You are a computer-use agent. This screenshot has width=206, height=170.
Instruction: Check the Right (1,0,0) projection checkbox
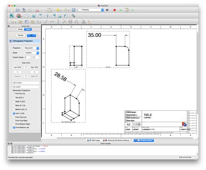(x=14, y=101)
